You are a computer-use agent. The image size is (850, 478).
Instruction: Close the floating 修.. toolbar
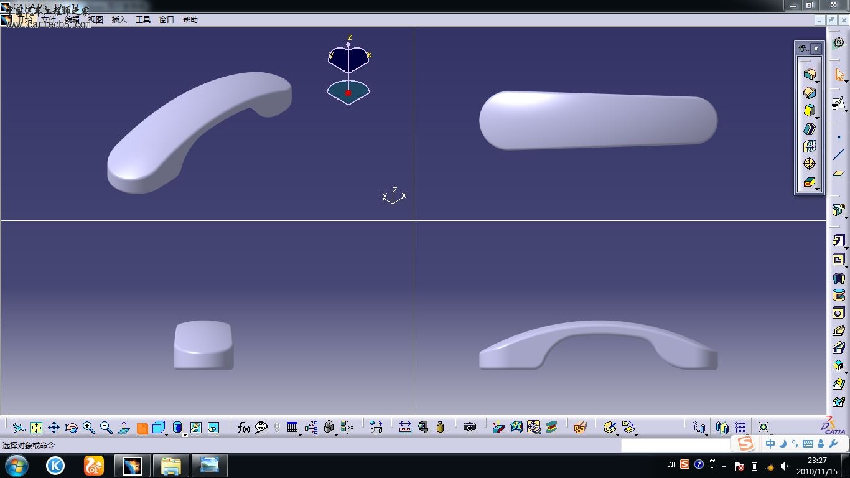816,49
